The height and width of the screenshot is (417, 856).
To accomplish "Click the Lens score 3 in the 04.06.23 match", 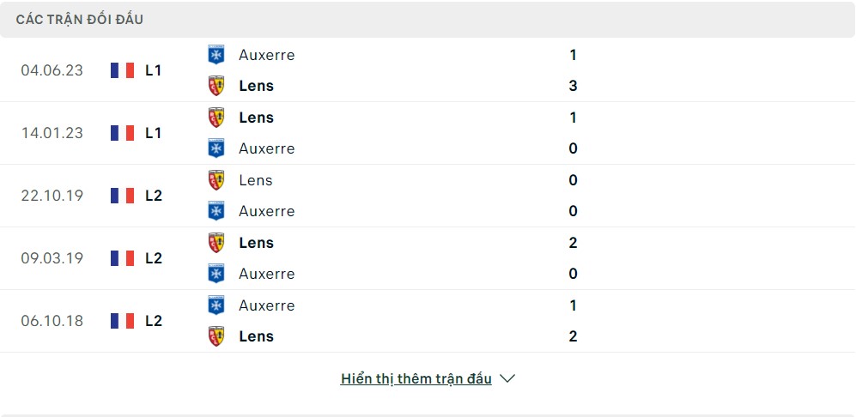I will (573, 86).
